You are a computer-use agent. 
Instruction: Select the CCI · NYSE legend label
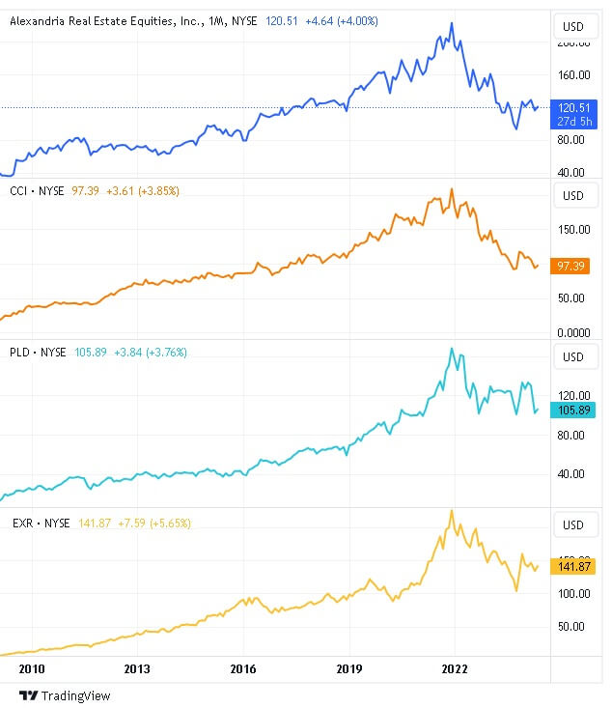(x=37, y=191)
